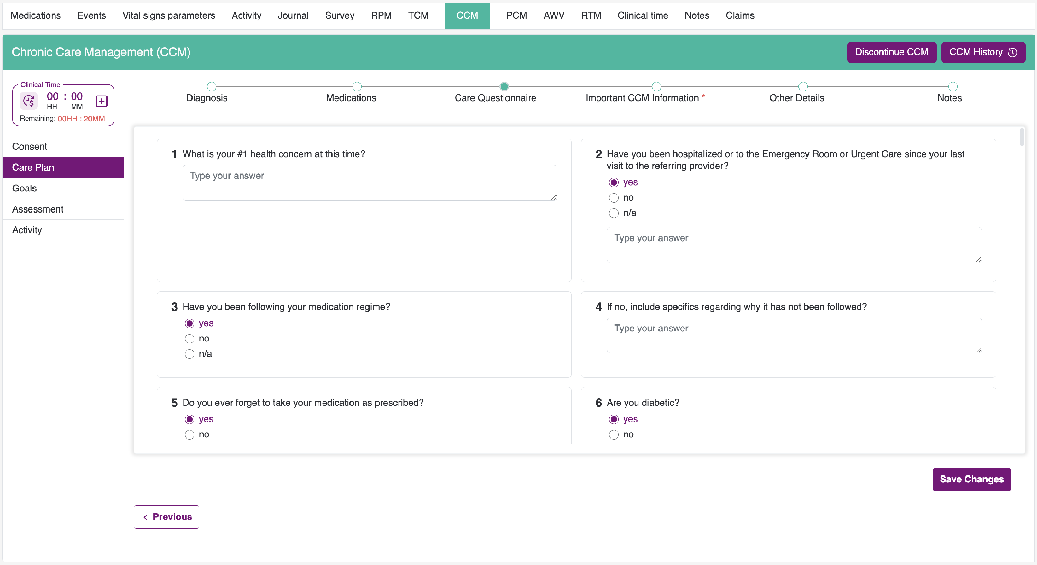1037x565 pixels.
Task: Open Goals in the left sidebar
Action: click(x=25, y=188)
